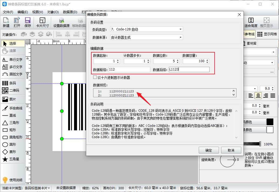The width and height of the screenshot is (279, 192).
Task: Open the dropdown left of the 9.0 font size
Action: pyautogui.click(x=255, y=89)
